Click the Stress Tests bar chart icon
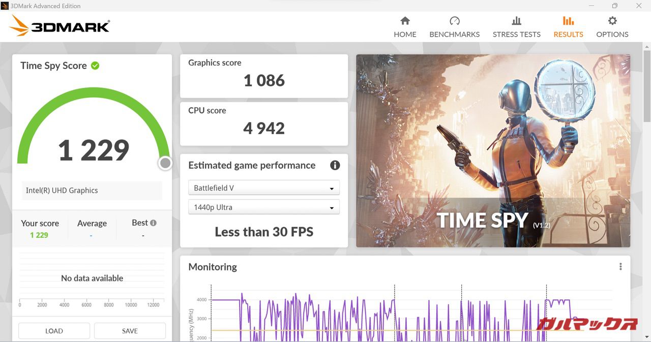This screenshot has height=342, width=651. 516,21
